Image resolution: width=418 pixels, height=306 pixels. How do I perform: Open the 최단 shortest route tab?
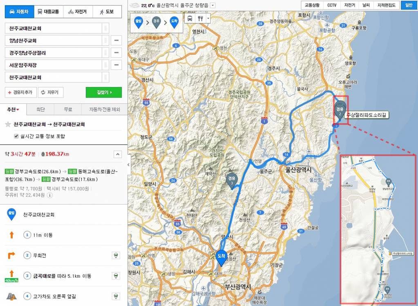pos(40,109)
